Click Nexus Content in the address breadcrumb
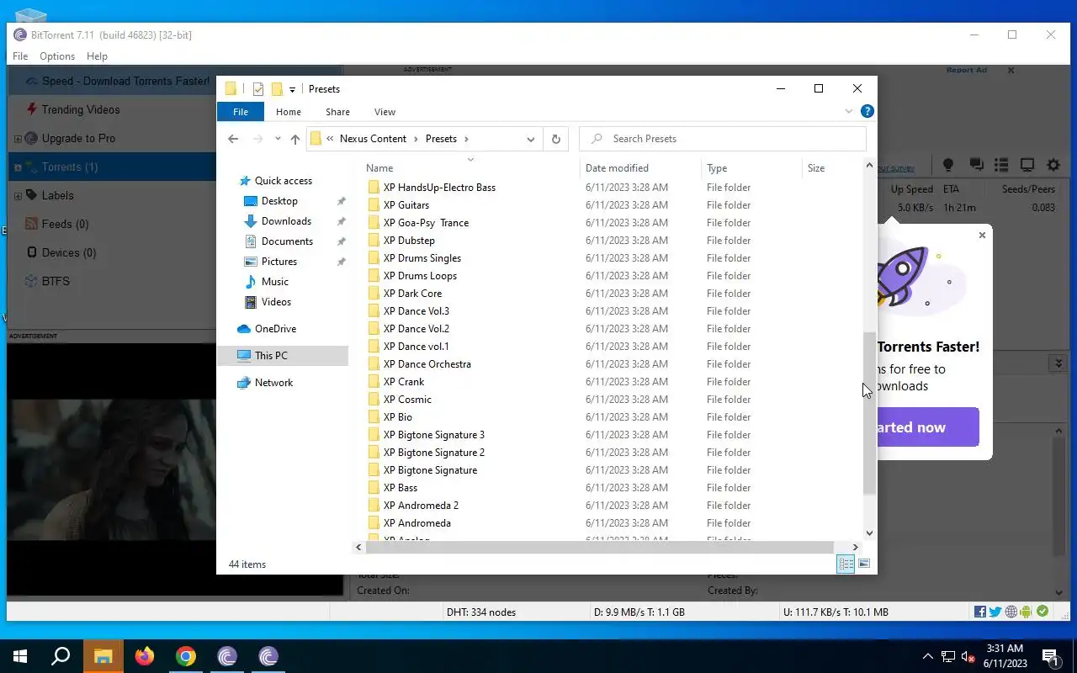Viewport: 1077px width, 673px height. coord(373,139)
